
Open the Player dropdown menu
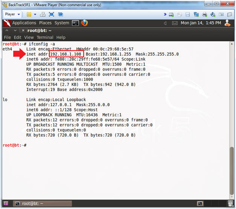(12, 14)
